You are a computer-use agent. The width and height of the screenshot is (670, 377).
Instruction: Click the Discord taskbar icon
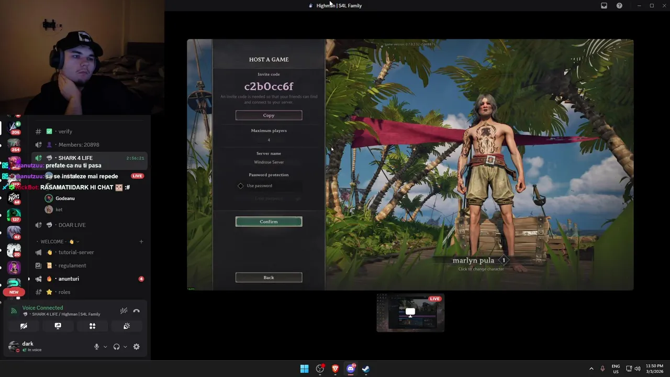coord(351,369)
